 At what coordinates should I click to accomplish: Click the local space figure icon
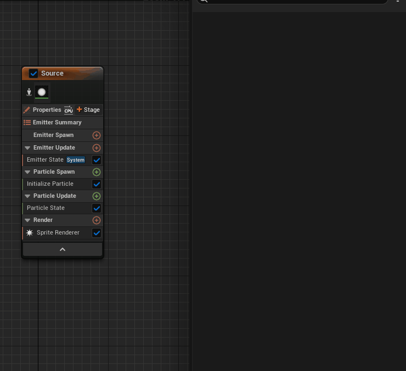[x=29, y=92]
